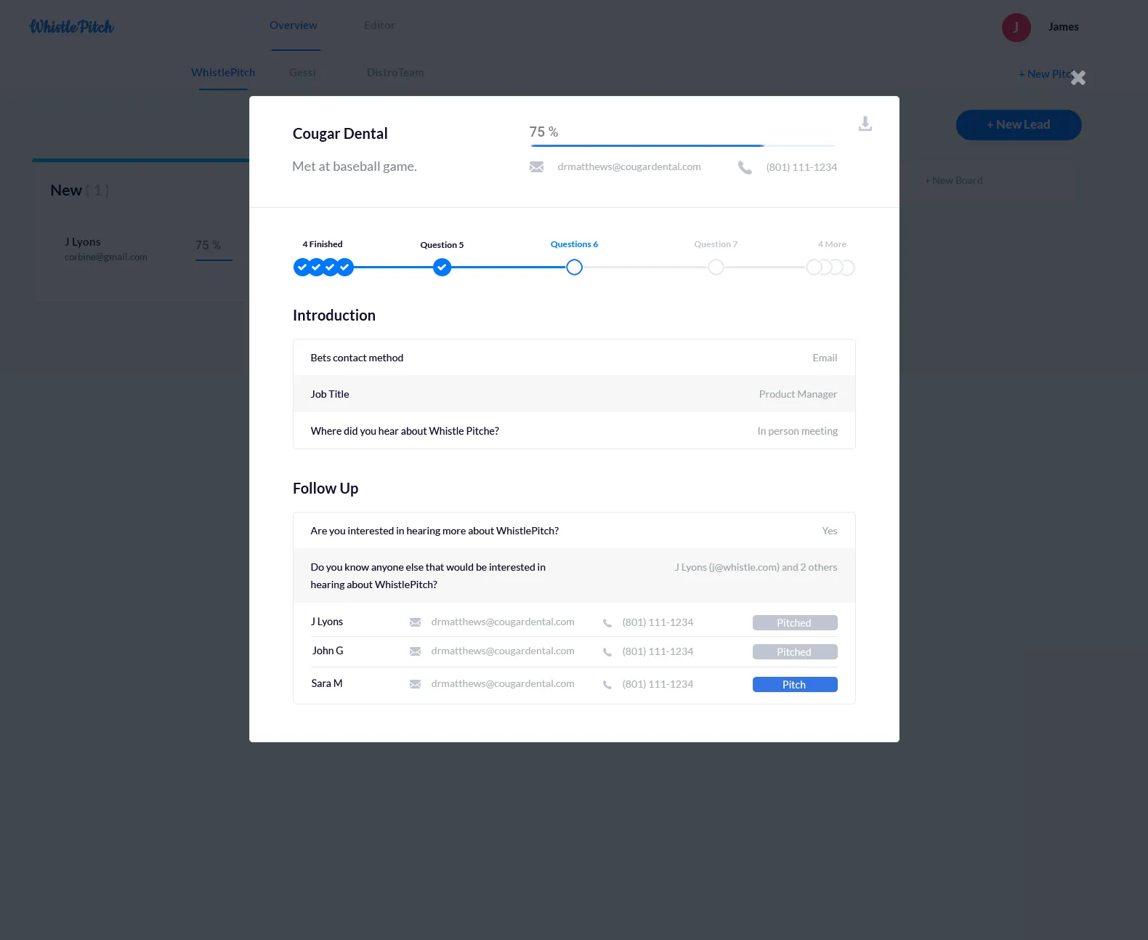
Task: Click James username in header
Action: tap(1063, 28)
